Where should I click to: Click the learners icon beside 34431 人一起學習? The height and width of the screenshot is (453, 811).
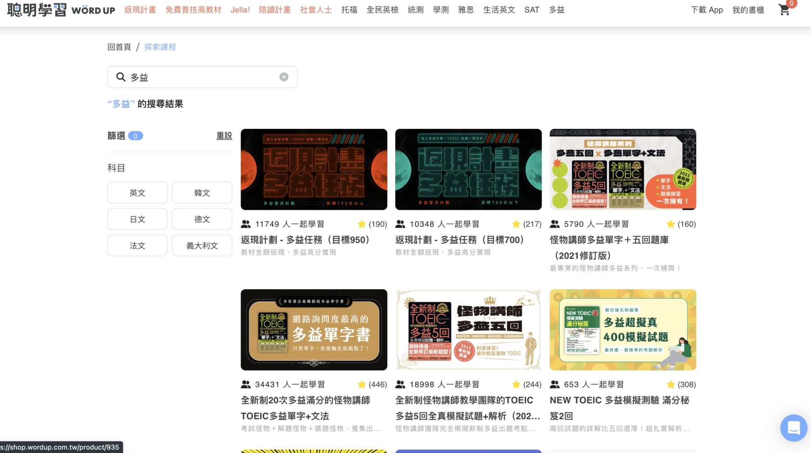click(246, 384)
